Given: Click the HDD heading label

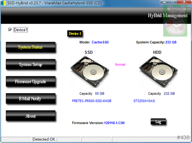Looking at the screenshot, I should 157,52.
